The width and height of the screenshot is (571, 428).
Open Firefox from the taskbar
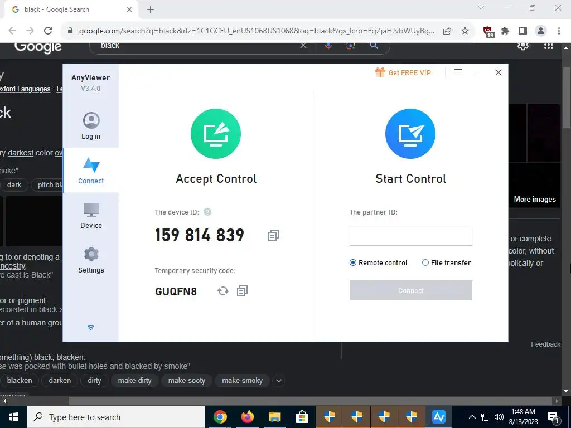pyautogui.click(x=247, y=417)
